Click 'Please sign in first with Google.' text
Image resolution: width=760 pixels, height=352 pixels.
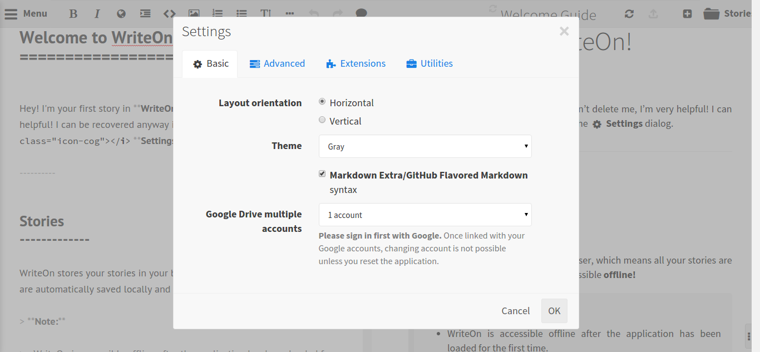click(380, 236)
